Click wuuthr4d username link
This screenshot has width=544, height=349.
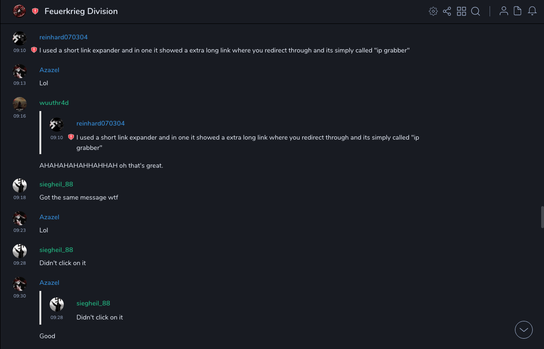click(54, 103)
